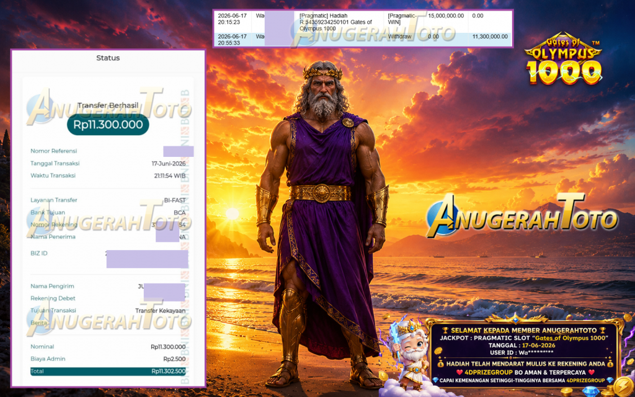Image resolution: width=635 pixels, height=397 pixels.
Task: Select the "Layanan Transfer" label
Action: pos(54,200)
